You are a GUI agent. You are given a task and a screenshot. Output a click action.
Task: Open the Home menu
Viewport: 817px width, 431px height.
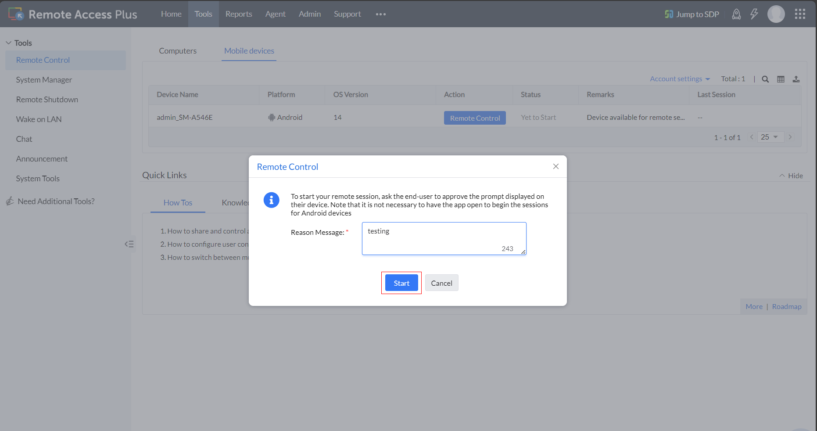171,14
